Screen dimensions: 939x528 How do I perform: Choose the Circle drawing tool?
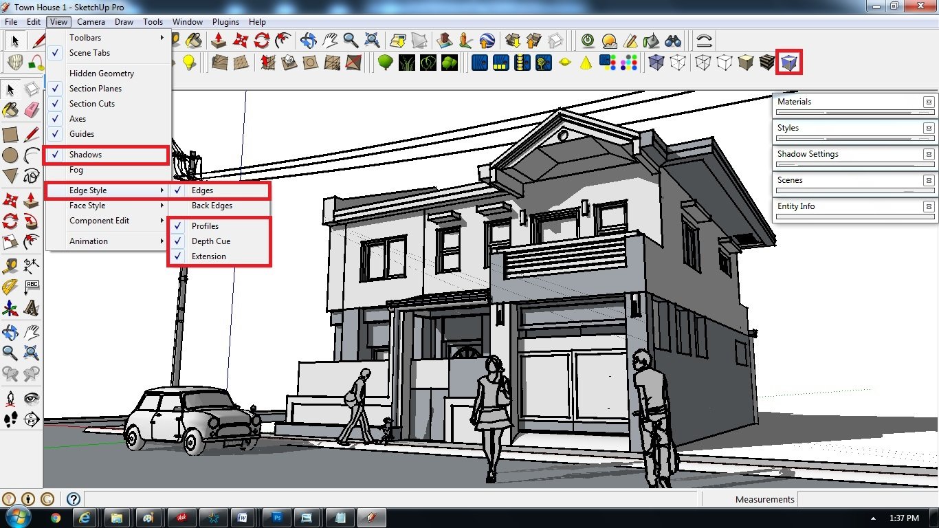(x=10, y=155)
